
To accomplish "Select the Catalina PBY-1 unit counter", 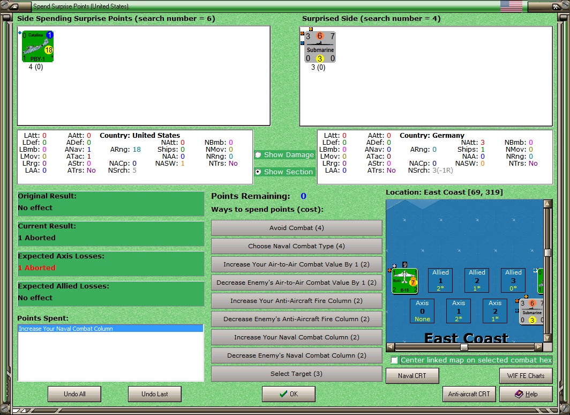I will point(38,46).
